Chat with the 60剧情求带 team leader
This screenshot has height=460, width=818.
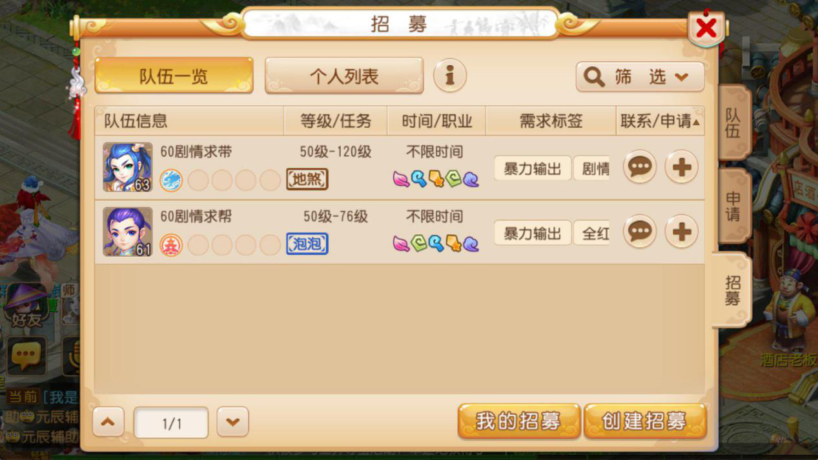[x=639, y=167]
